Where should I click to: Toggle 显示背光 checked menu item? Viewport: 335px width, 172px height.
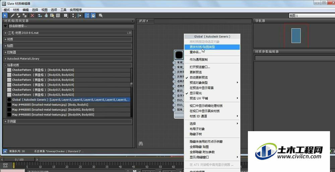[x=212, y=93]
